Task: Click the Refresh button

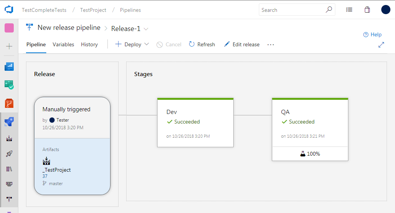Action: 202,44
